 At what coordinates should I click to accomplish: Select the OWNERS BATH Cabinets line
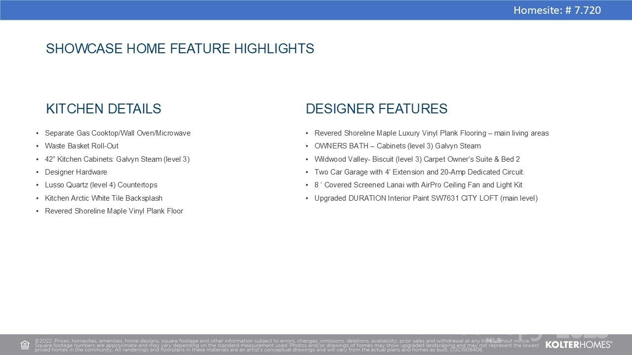397,146
